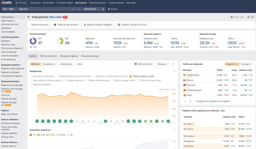This screenshot has width=256, height=149.
Task: Open the http + https protocol dropdown
Action: click(9, 9)
